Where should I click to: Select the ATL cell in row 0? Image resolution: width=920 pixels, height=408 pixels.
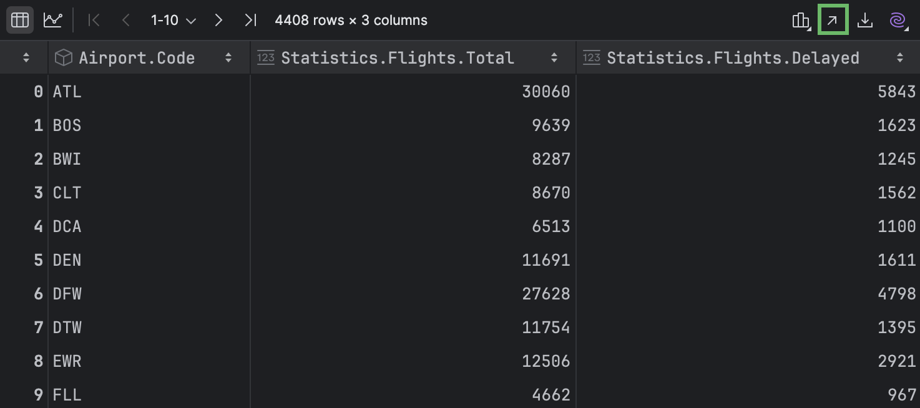tap(67, 92)
